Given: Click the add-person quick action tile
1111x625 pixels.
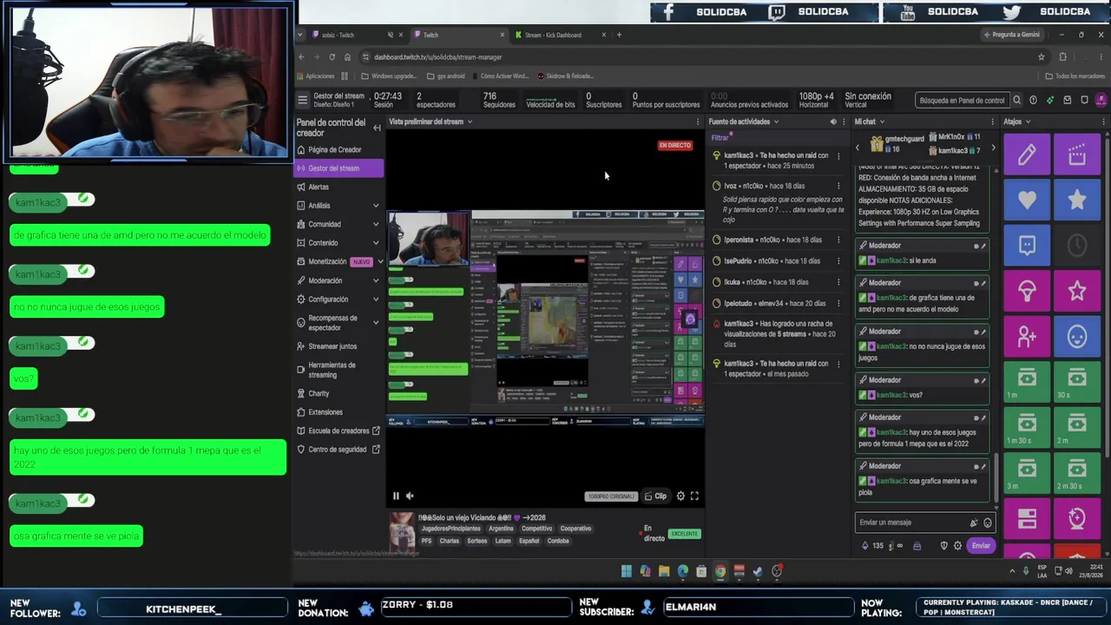Looking at the screenshot, I should 1027,336.
